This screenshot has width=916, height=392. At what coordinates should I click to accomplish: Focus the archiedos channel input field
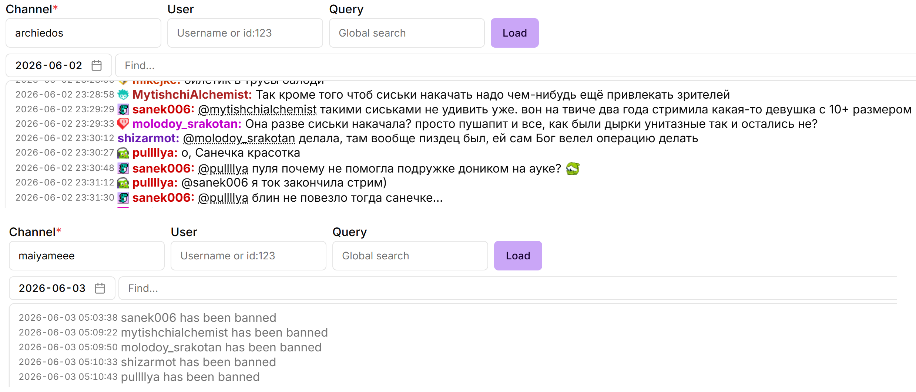(x=83, y=33)
